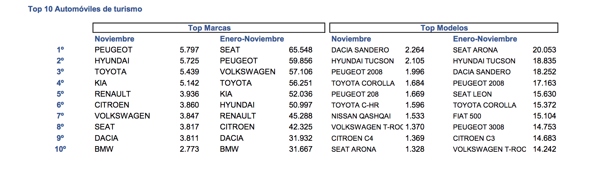This screenshot has width=598, height=170.
Task: Select the title Top 10 Automóviles de turismo
Action: [x=85, y=9]
